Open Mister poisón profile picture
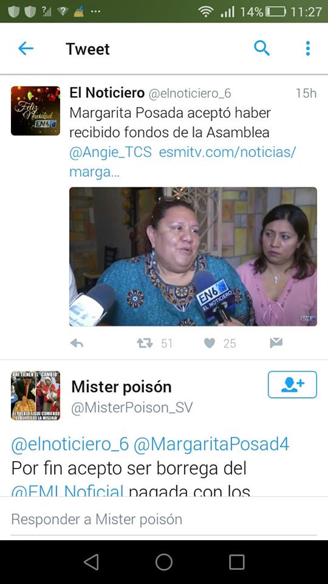The width and height of the screenshot is (328, 584). pos(35,395)
